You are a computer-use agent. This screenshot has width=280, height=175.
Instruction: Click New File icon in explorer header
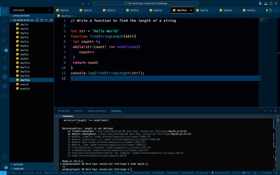(x=37, y=20)
